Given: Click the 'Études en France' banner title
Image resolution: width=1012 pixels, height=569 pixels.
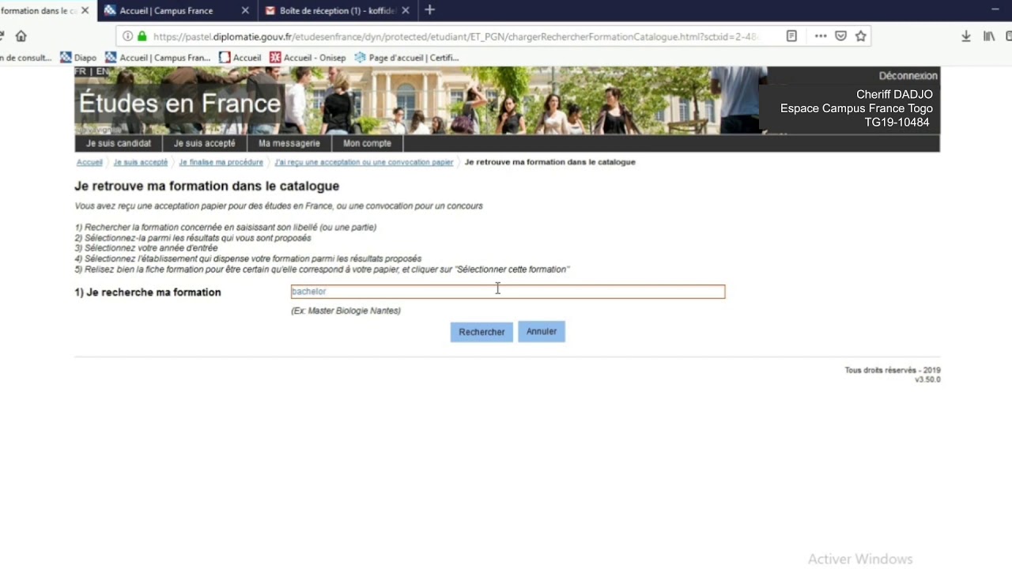Looking at the screenshot, I should tap(180, 104).
